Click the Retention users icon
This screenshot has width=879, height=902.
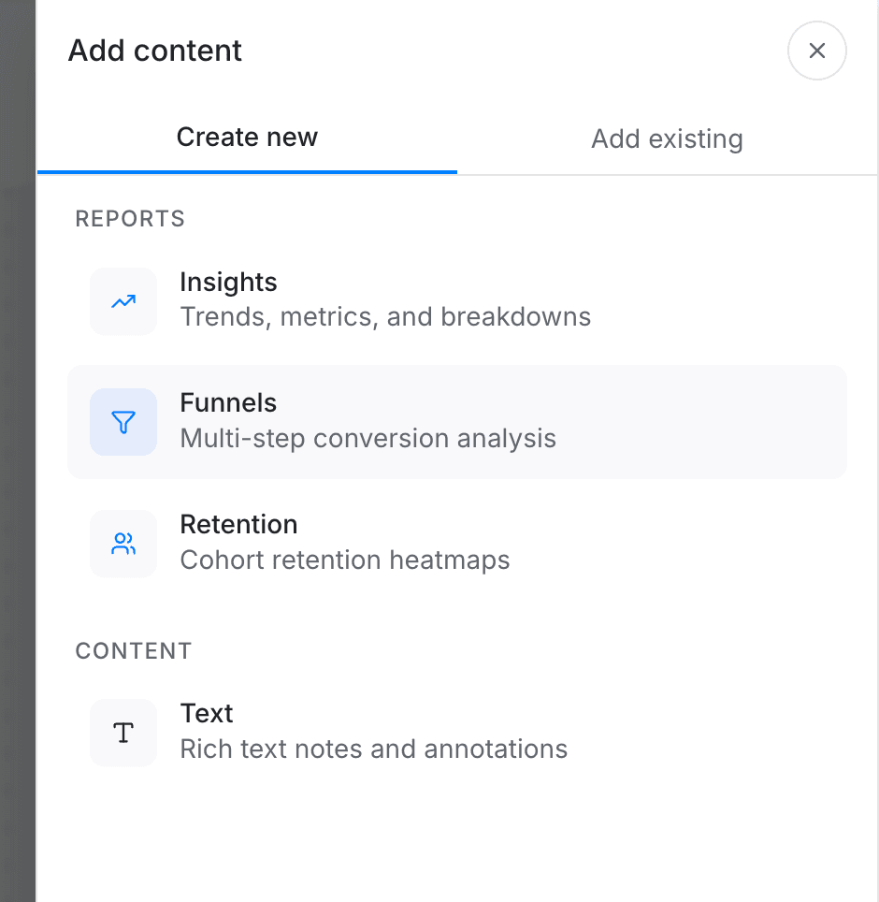(123, 544)
